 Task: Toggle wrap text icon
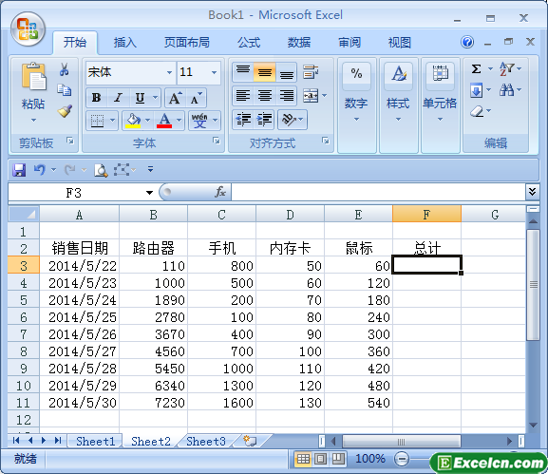point(311,72)
